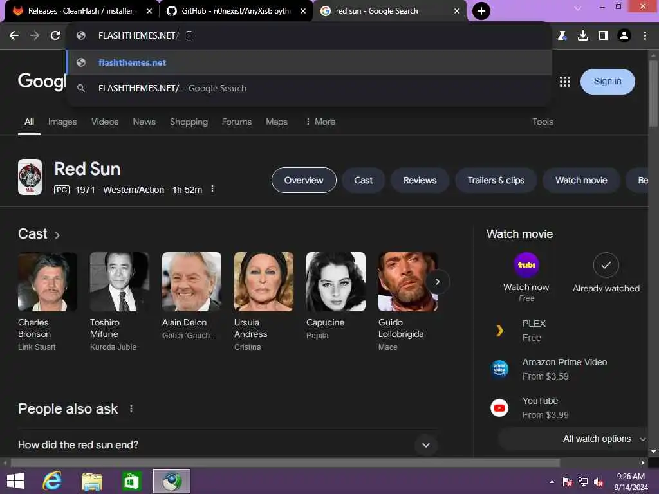The image size is (659, 494).
Task: Switch to the Images search filter
Action: (x=62, y=122)
